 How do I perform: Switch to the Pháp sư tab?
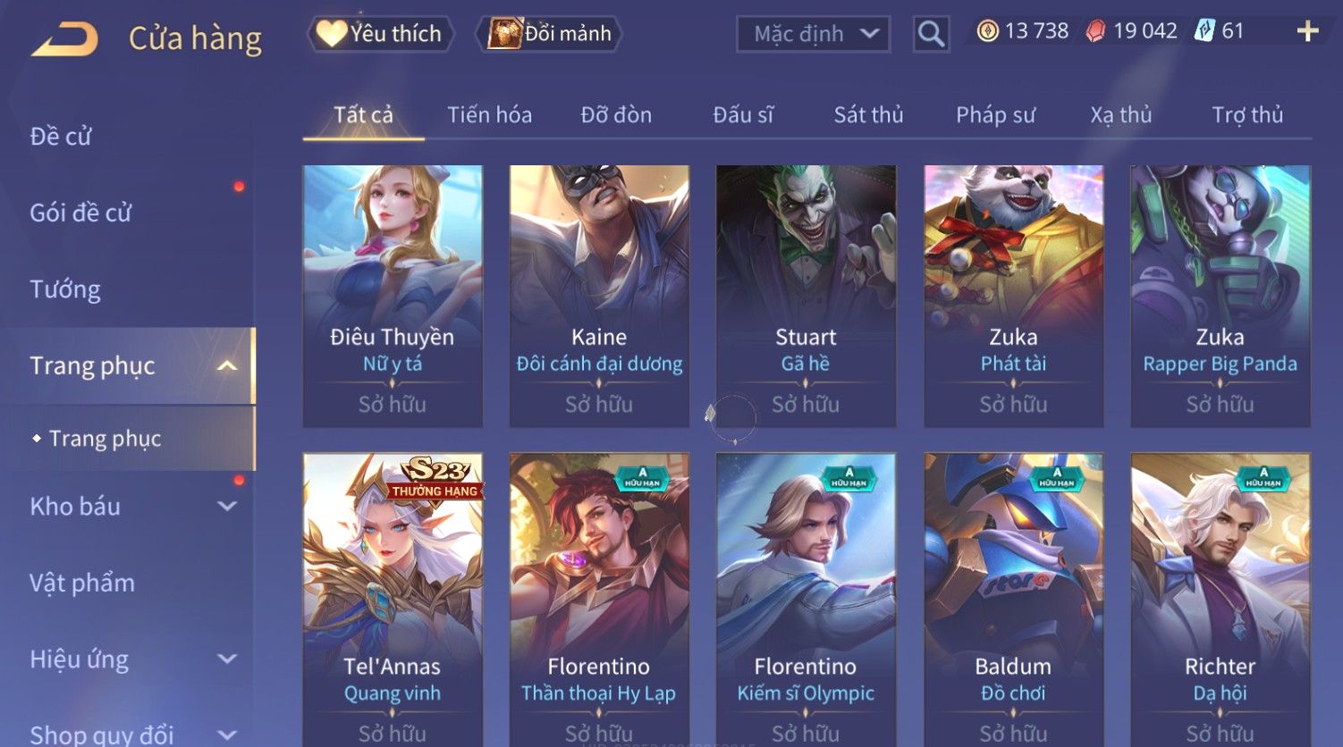click(995, 115)
